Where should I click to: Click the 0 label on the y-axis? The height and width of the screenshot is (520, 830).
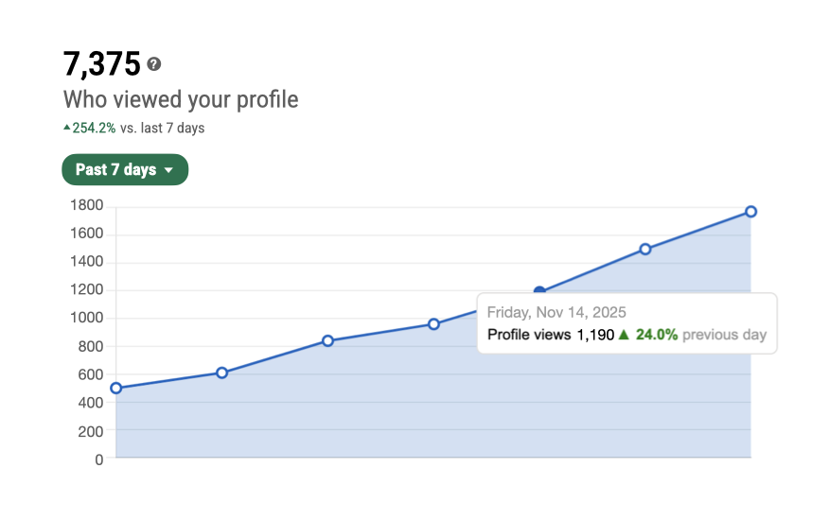(98, 459)
